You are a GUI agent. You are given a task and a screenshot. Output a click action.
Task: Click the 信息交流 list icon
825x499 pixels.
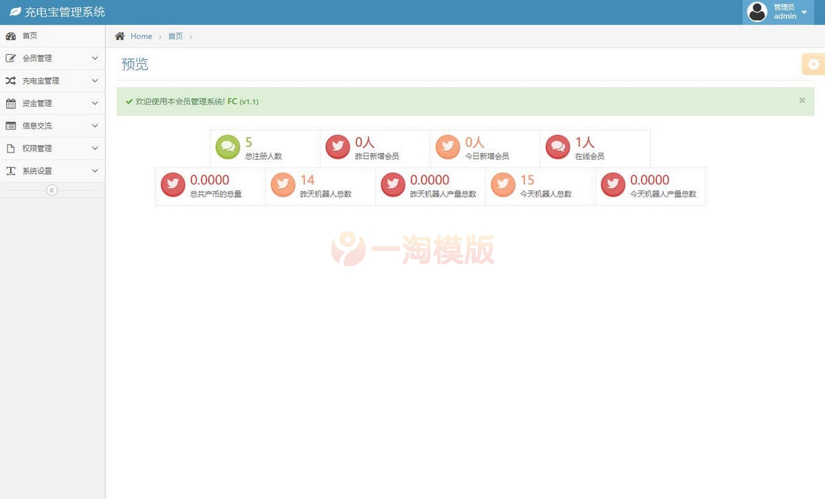click(12, 126)
